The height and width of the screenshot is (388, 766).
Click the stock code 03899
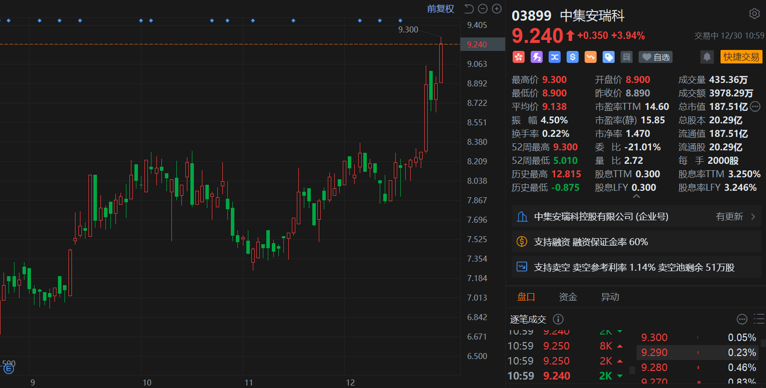pyautogui.click(x=532, y=15)
